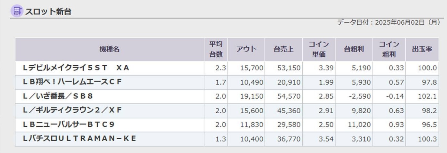Click the 機種名 column header
This screenshot has width=447, height=153.
point(109,49)
